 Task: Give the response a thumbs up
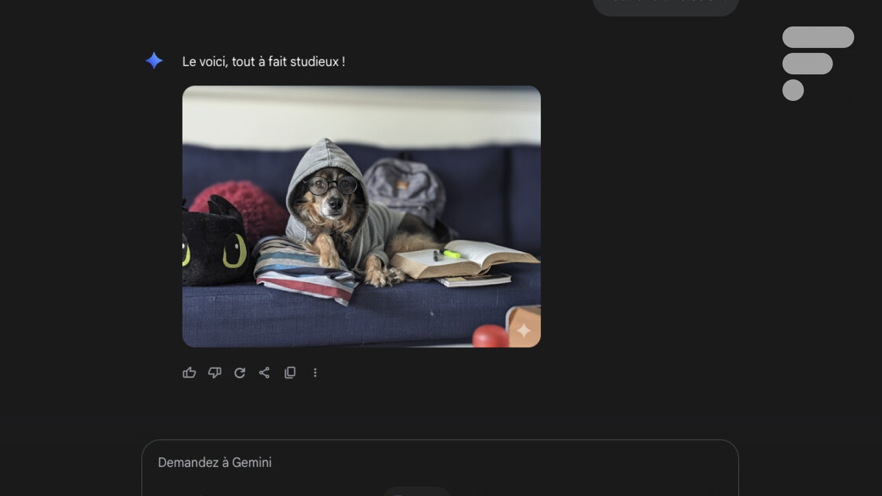coord(189,373)
